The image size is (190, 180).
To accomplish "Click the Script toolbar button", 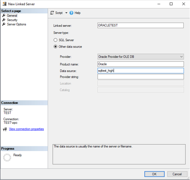I will pos(56,13).
